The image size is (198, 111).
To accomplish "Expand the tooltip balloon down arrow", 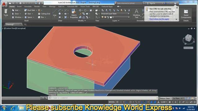I will tap(176, 19).
